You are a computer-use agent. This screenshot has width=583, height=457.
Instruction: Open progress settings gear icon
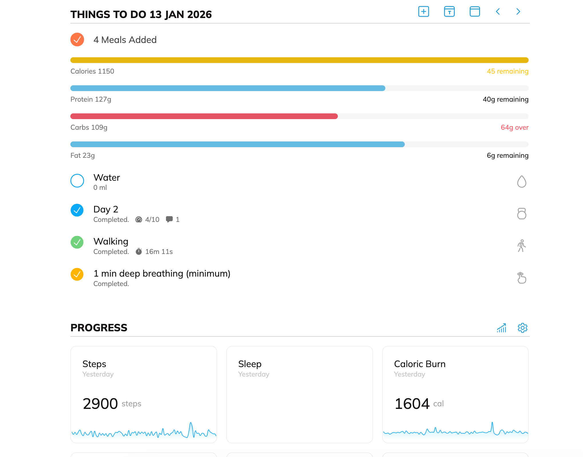coord(522,328)
